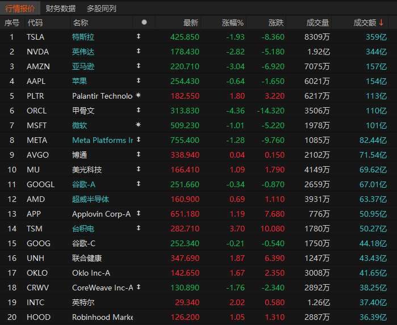
Task: Select the OKLO ticker code
Action: pos(37,273)
